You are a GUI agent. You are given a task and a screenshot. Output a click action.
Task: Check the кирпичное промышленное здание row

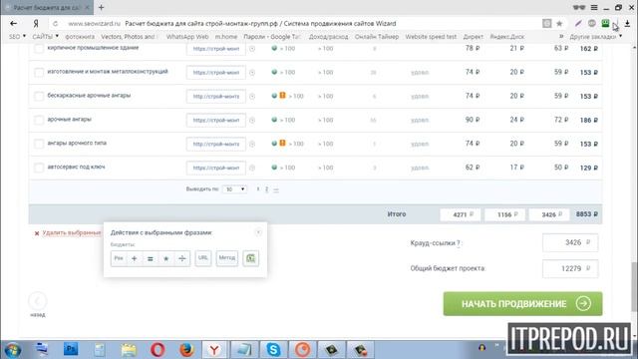(39, 49)
